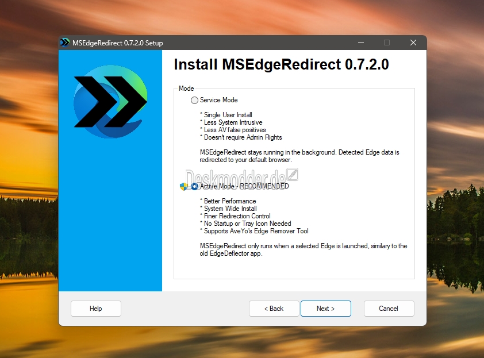484x358 pixels.
Task: Click the 'MSEdgeRedirect 0.7.2.0 Setup' title text
Action: pyautogui.click(x=118, y=43)
